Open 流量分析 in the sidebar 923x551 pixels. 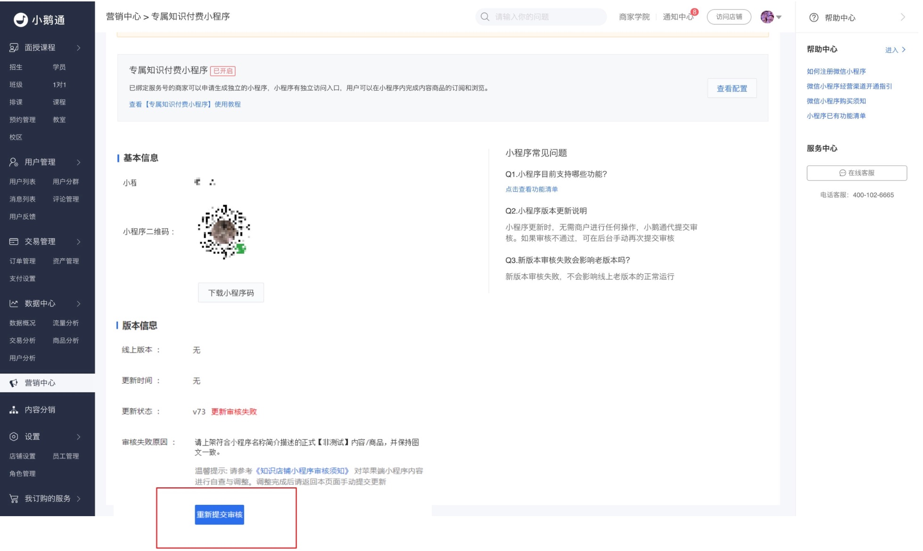coord(66,323)
